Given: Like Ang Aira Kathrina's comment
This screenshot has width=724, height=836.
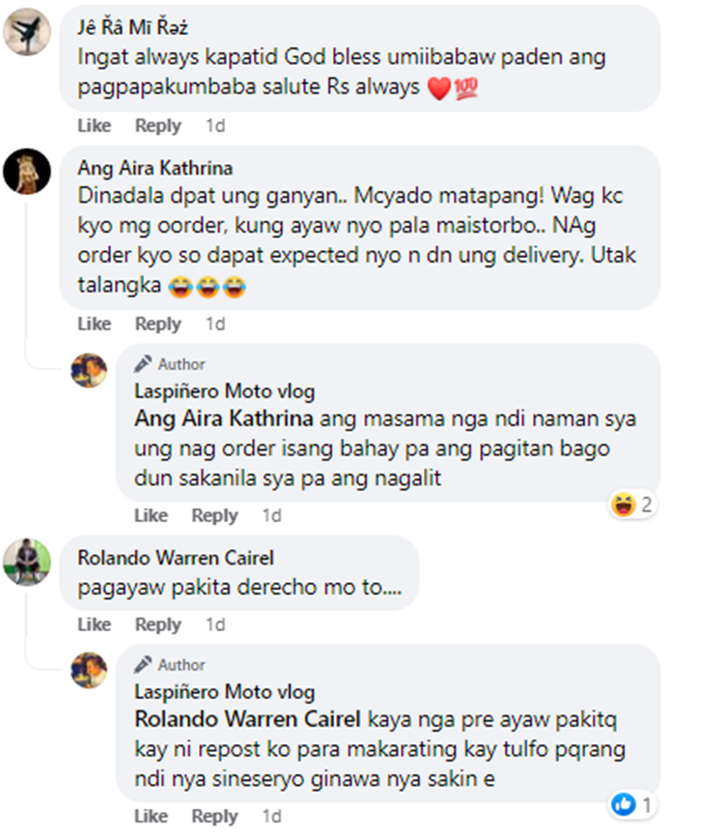Looking at the screenshot, I should click(95, 324).
